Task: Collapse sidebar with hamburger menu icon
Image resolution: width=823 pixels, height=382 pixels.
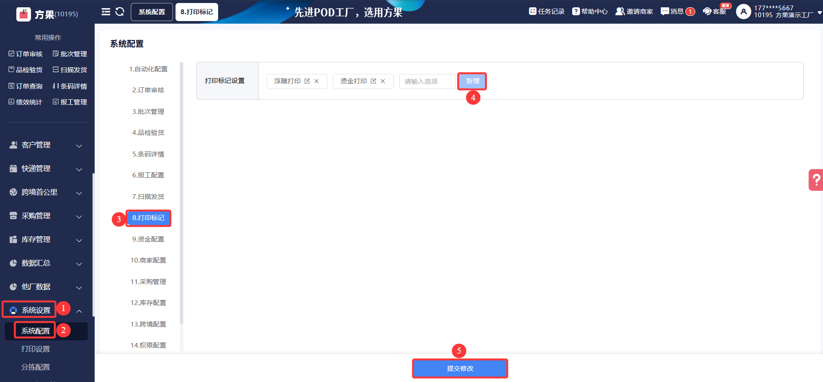Action: point(106,12)
